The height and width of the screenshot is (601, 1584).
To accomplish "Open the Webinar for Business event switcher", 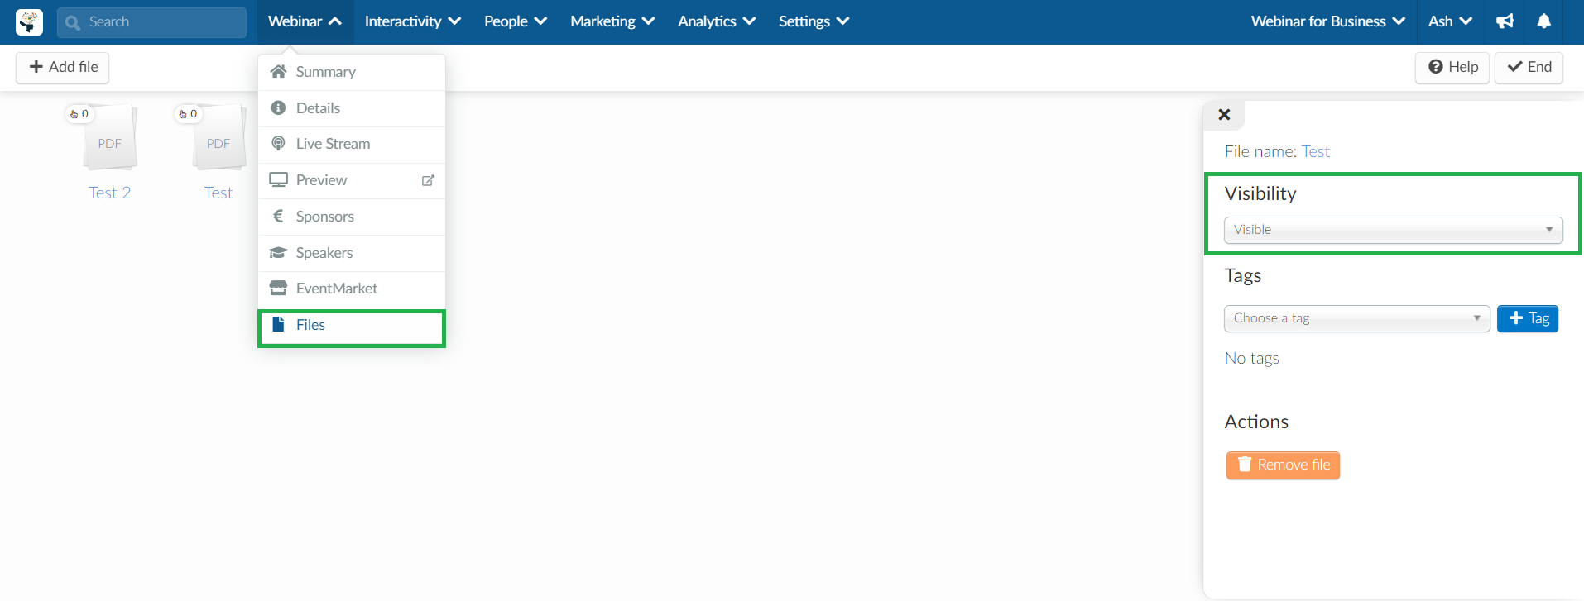I will pyautogui.click(x=1328, y=21).
